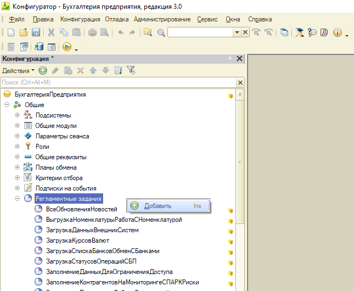The height and width of the screenshot is (291, 354).
Task: Expand the Параметры сеанса node
Action: point(17,136)
